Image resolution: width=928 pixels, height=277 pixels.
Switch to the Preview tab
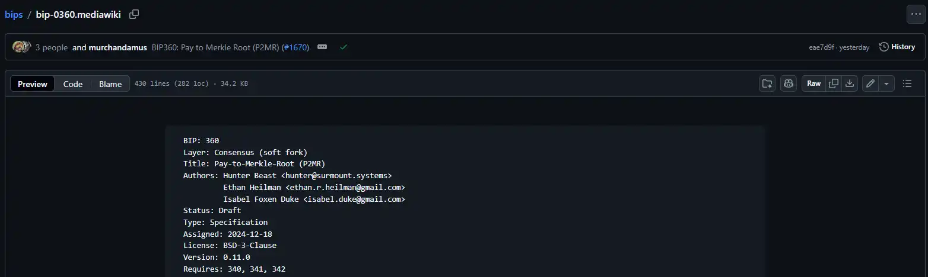click(33, 84)
